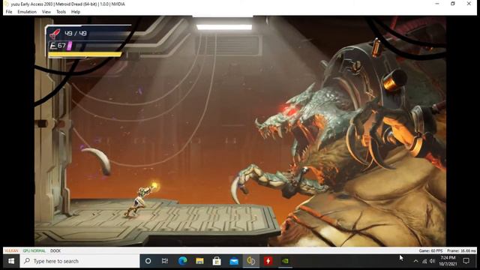Launch Microsoft Edge from the taskbar

click(183, 261)
